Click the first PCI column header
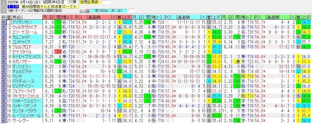Screen dimensions: 312x124 79,17
